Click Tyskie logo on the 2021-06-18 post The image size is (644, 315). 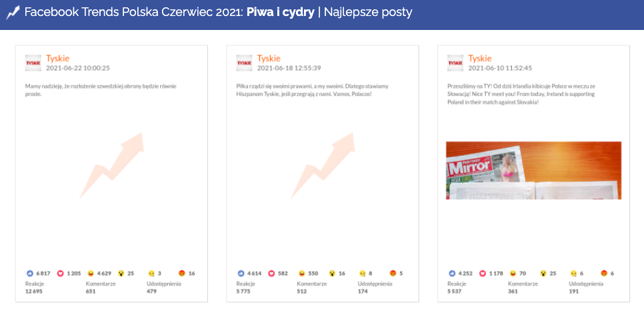click(244, 63)
